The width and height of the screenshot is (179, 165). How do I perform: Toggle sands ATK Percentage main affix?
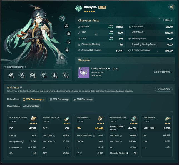(x=34, y=99)
